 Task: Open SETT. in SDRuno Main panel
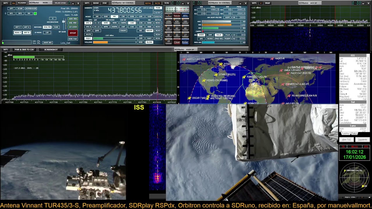pos(6,3)
